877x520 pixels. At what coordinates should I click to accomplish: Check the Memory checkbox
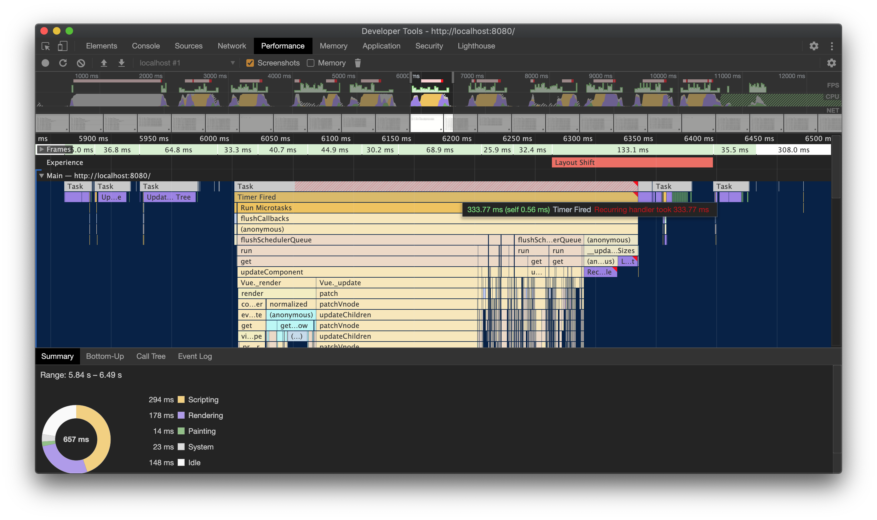pos(310,63)
